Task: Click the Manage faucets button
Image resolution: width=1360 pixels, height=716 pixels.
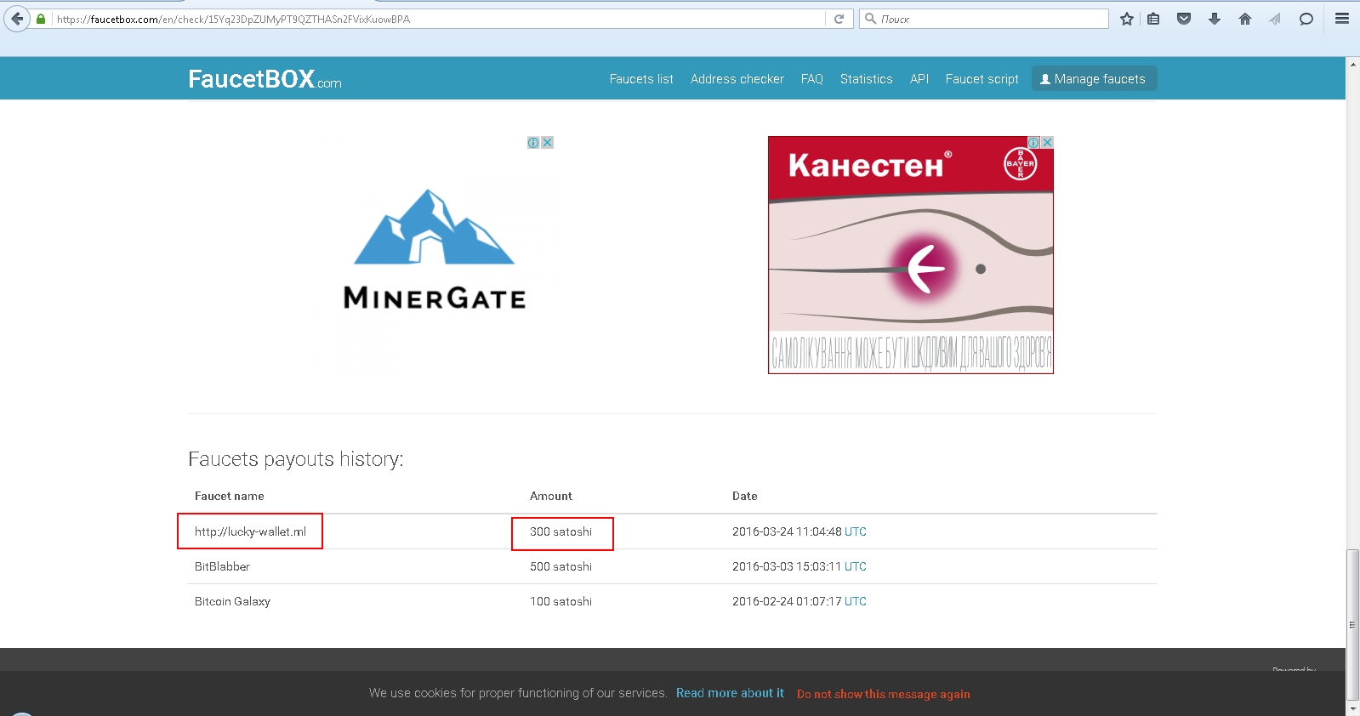Action: pyautogui.click(x=1094, y=79)
